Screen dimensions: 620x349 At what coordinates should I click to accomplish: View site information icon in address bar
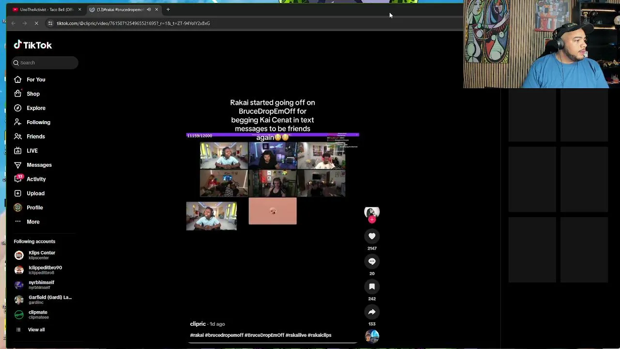point(50,23)
